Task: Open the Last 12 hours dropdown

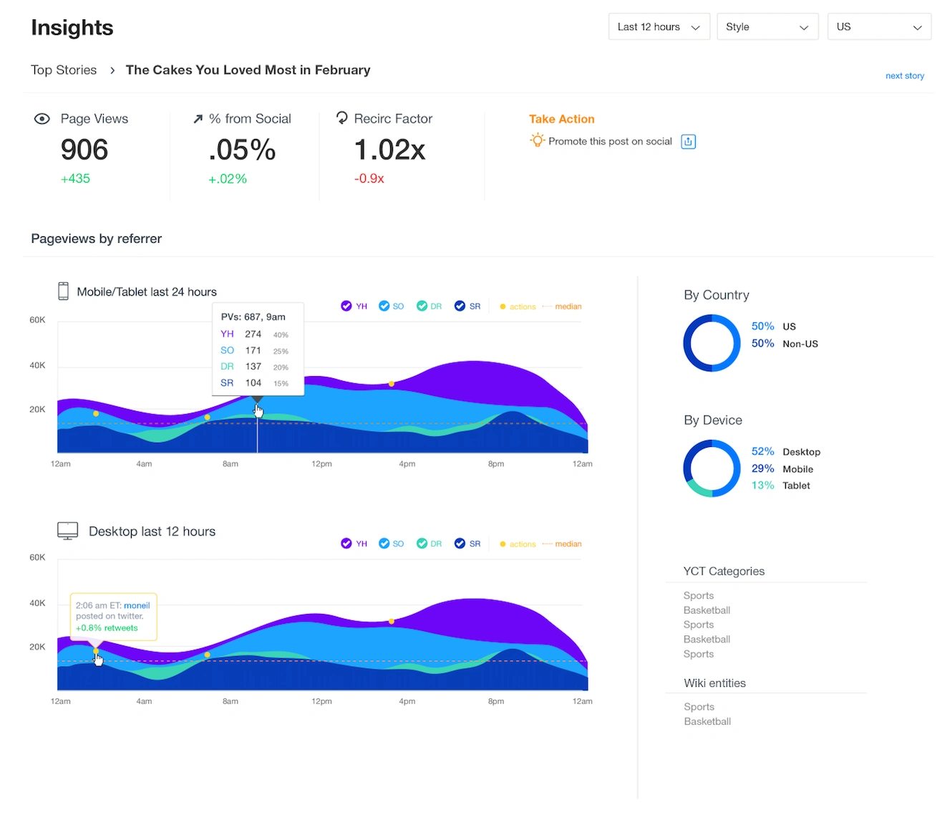Action: pyautogui.click(x=659, y=27)
